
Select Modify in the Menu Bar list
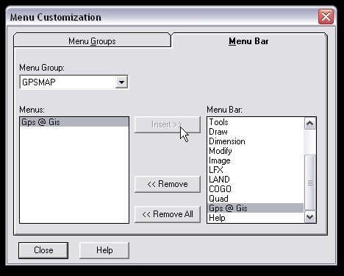[256, 151]
